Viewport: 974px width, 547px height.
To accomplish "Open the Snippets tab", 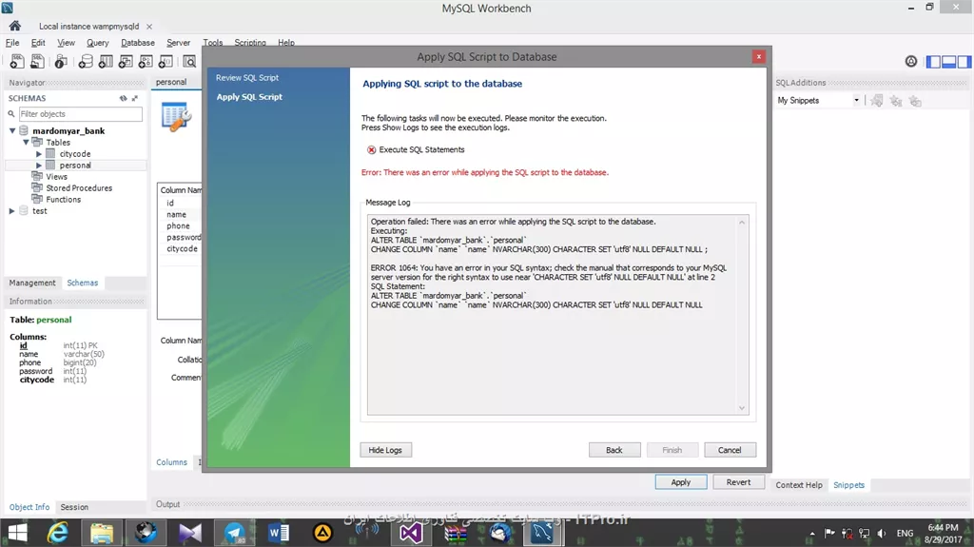I will 848,485.
